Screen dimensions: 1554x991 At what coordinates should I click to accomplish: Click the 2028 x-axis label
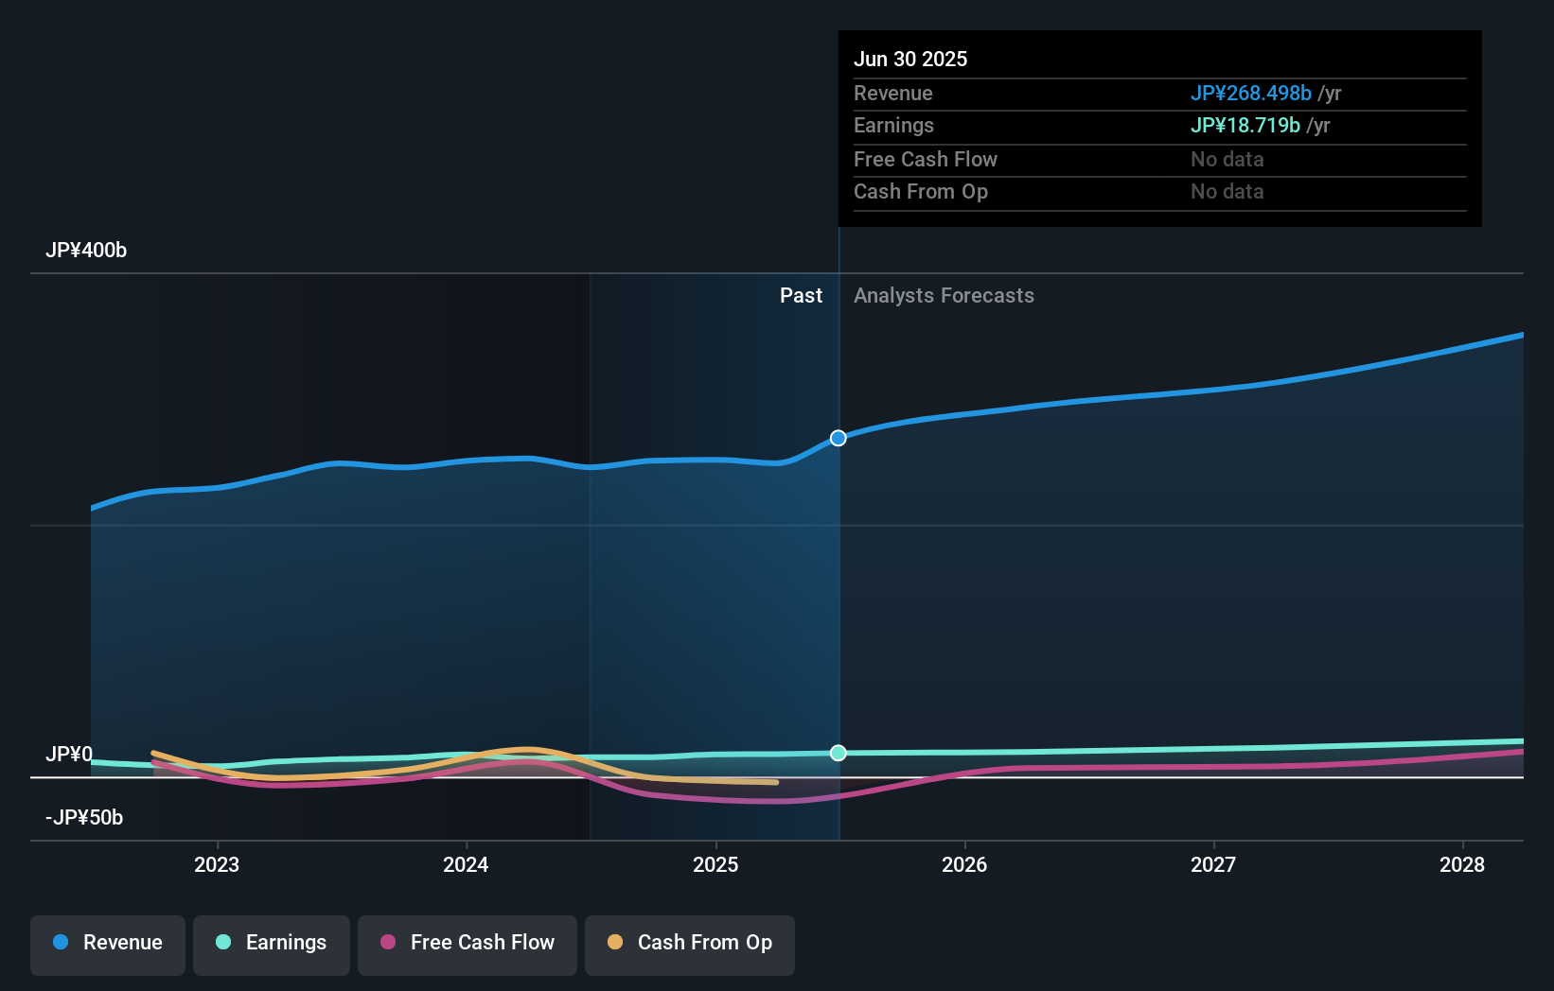[x=1462, y=864]
